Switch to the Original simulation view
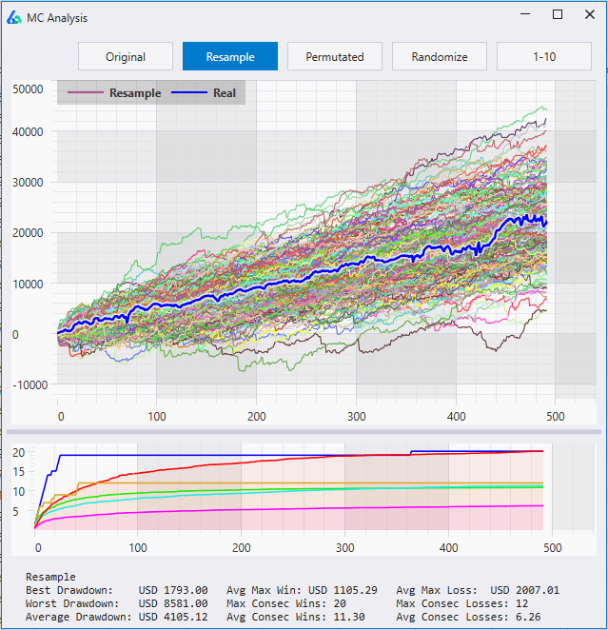Screen dimensions: 608x630 click(x=126, y=56)
